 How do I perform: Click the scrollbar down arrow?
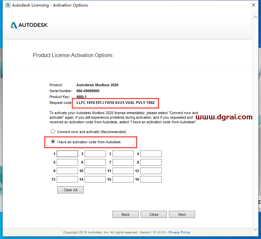click(255, 229)
